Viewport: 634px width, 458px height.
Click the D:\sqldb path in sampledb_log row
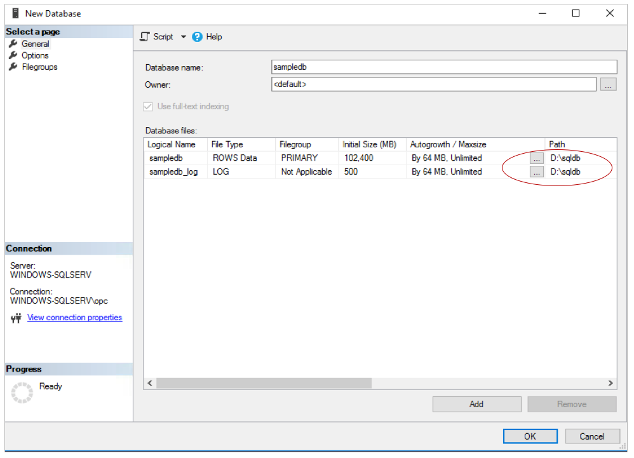click(x=565, y=172)
